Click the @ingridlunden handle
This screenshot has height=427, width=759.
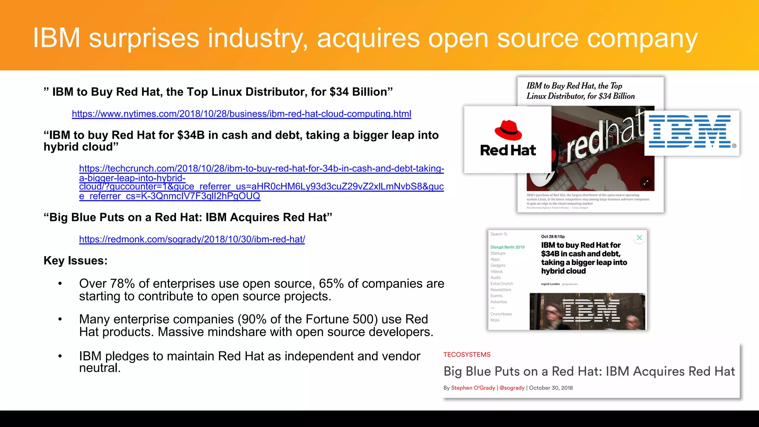tap(570, 284)
